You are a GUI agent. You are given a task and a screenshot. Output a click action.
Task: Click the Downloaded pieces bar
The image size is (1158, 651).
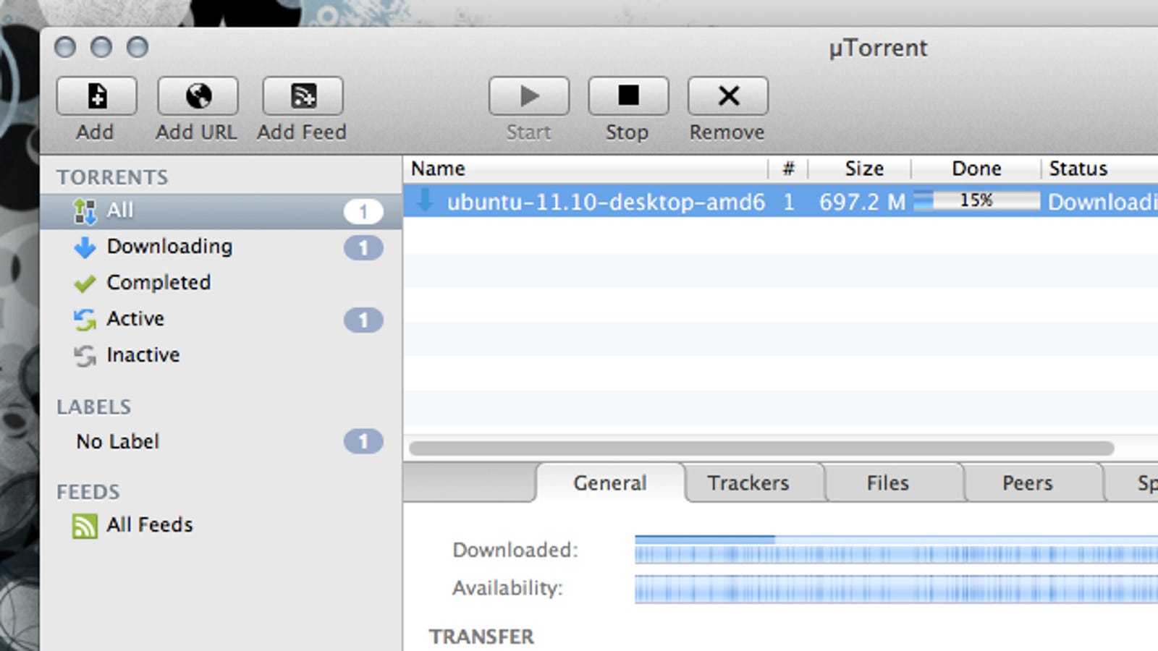click(896, 550)
